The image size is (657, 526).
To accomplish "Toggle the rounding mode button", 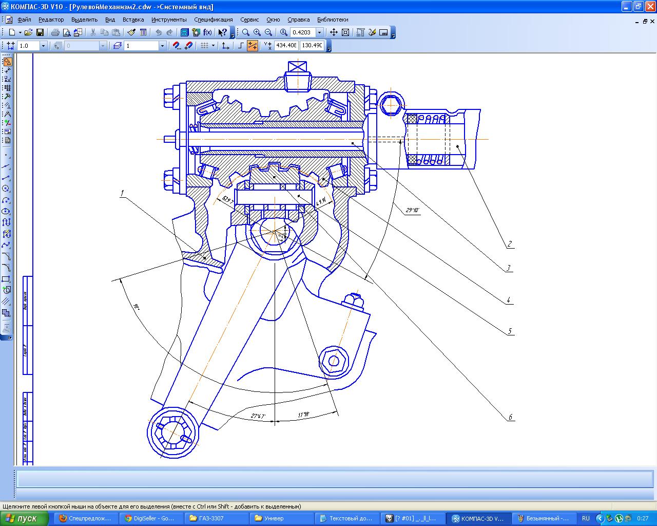I will [x=253, y=46].
